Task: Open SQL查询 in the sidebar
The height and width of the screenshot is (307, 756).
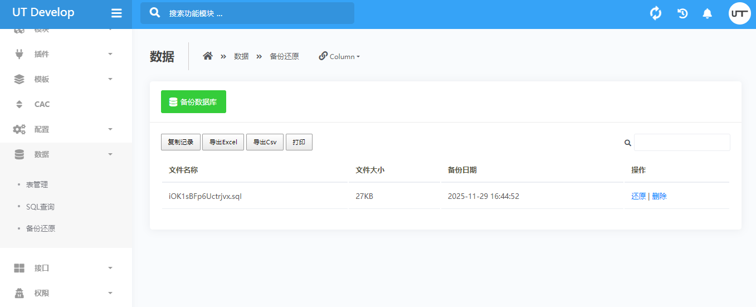Action: [40, 207]
